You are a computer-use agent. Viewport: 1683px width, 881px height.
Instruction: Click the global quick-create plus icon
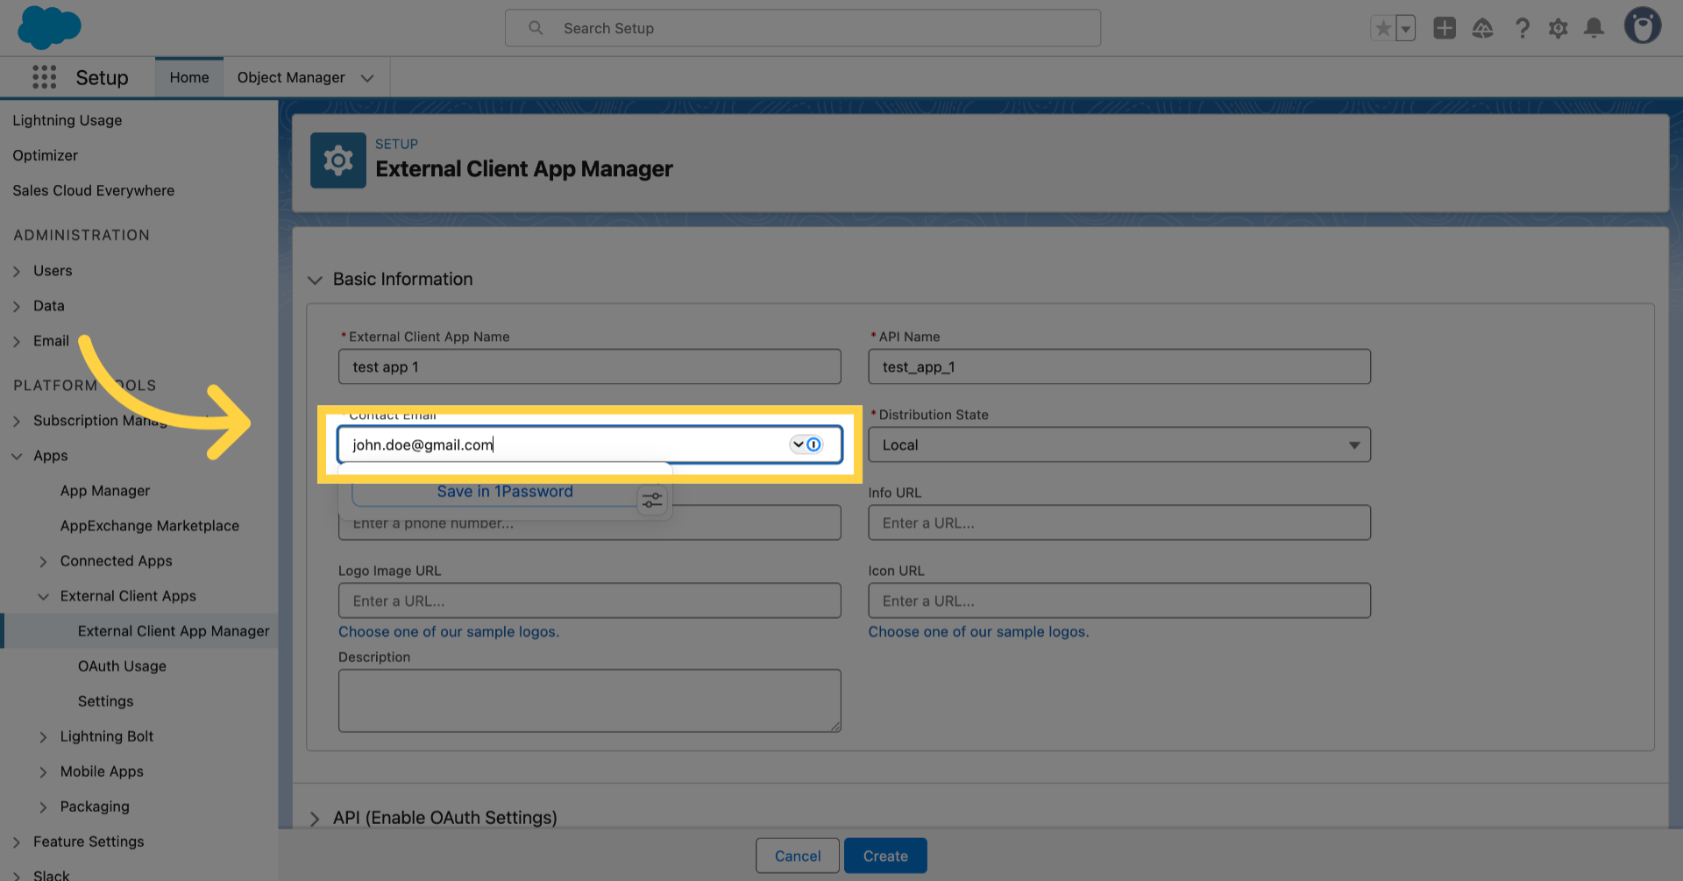tap(1445, 28)
